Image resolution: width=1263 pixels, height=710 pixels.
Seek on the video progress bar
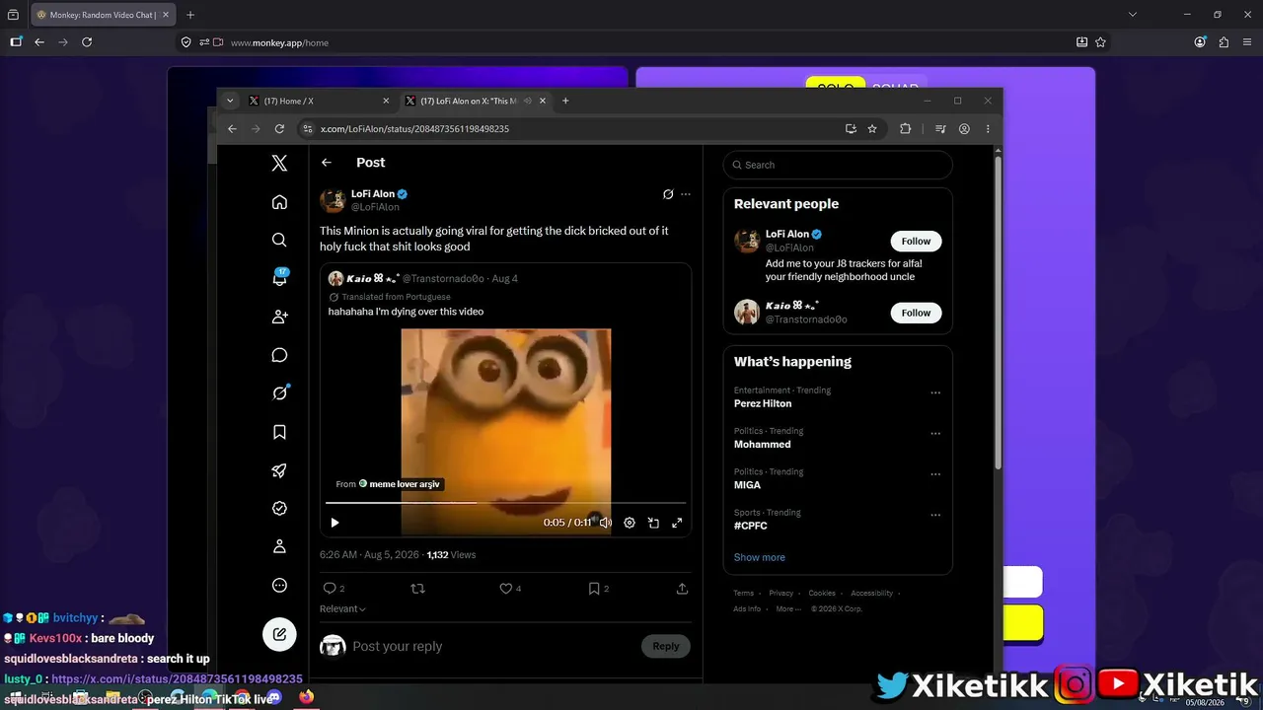coord(505,503)
